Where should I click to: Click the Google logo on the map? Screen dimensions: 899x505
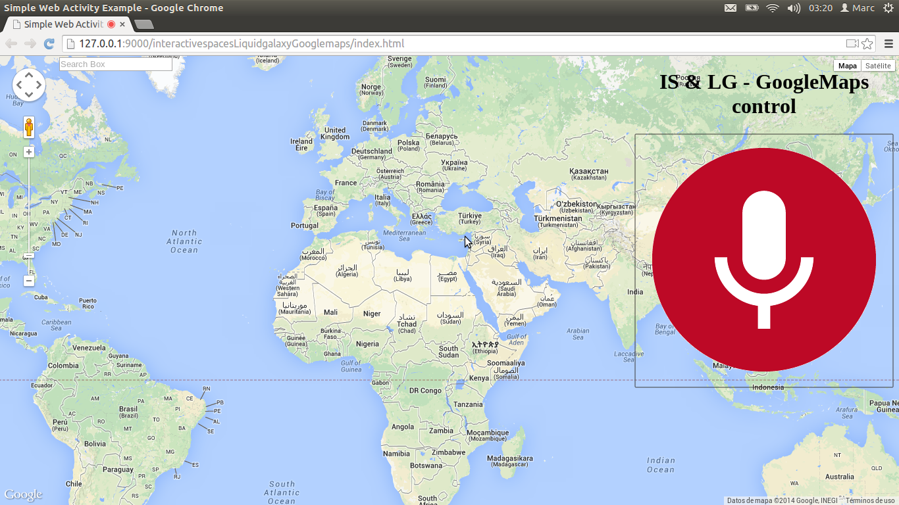23,494
